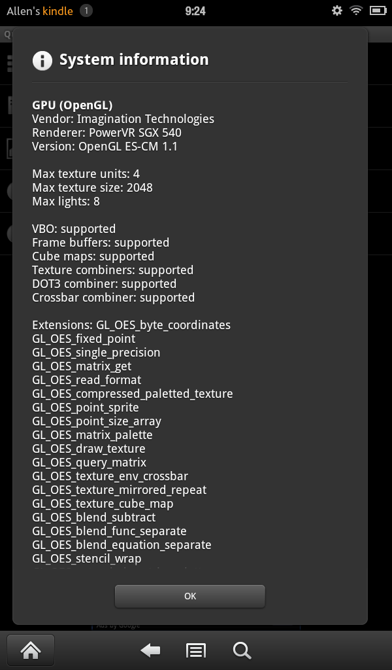Tap the Wi-Fi signal icon
The height and width of the screenshot is (670, 392).
[356, 10]
